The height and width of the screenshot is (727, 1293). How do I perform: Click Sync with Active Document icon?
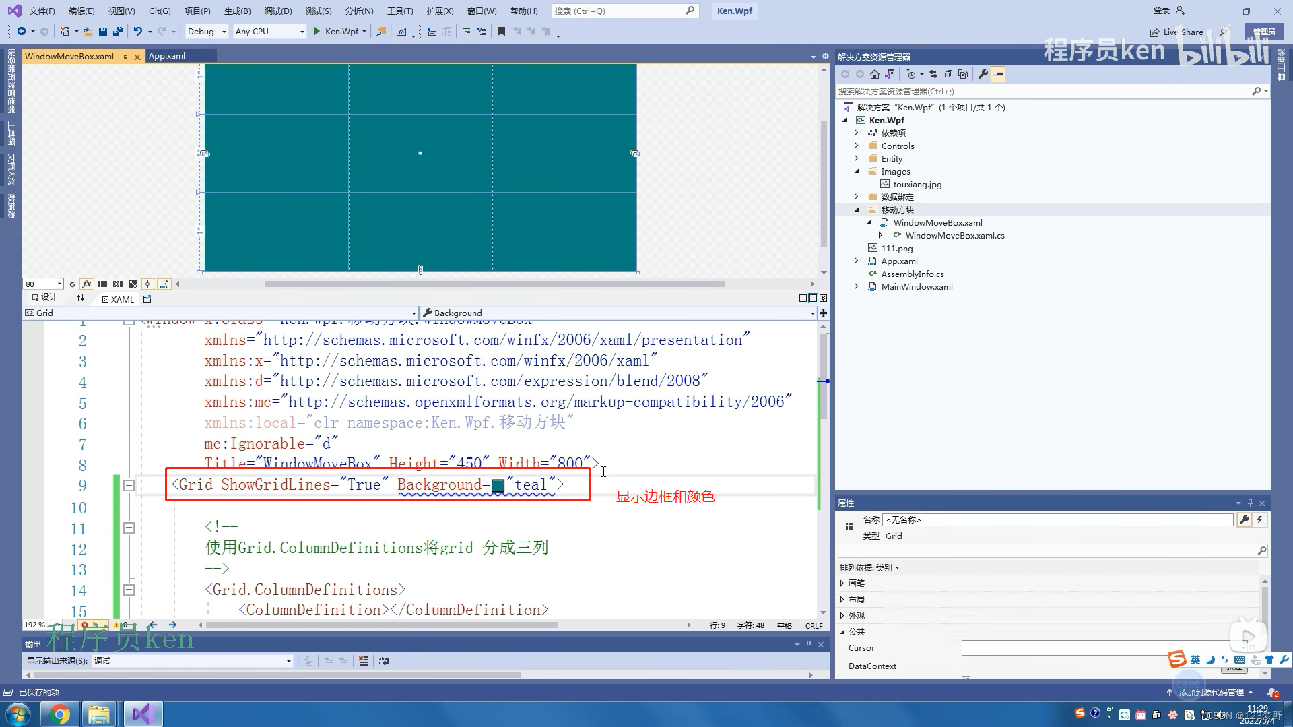933,74
